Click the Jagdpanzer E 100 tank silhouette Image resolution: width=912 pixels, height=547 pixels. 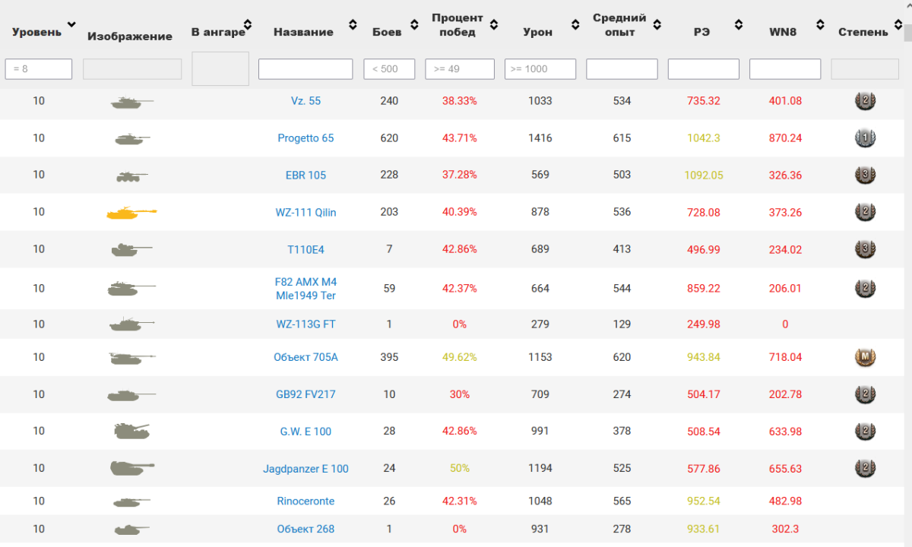[132, 468]
